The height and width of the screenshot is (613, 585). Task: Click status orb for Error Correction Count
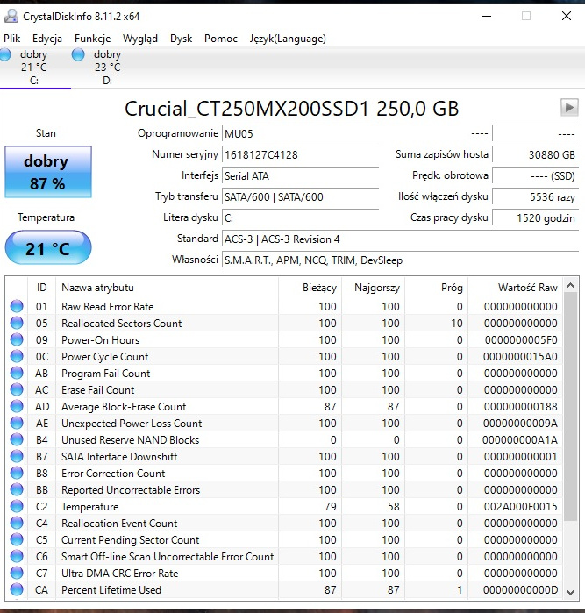[17, 473]
